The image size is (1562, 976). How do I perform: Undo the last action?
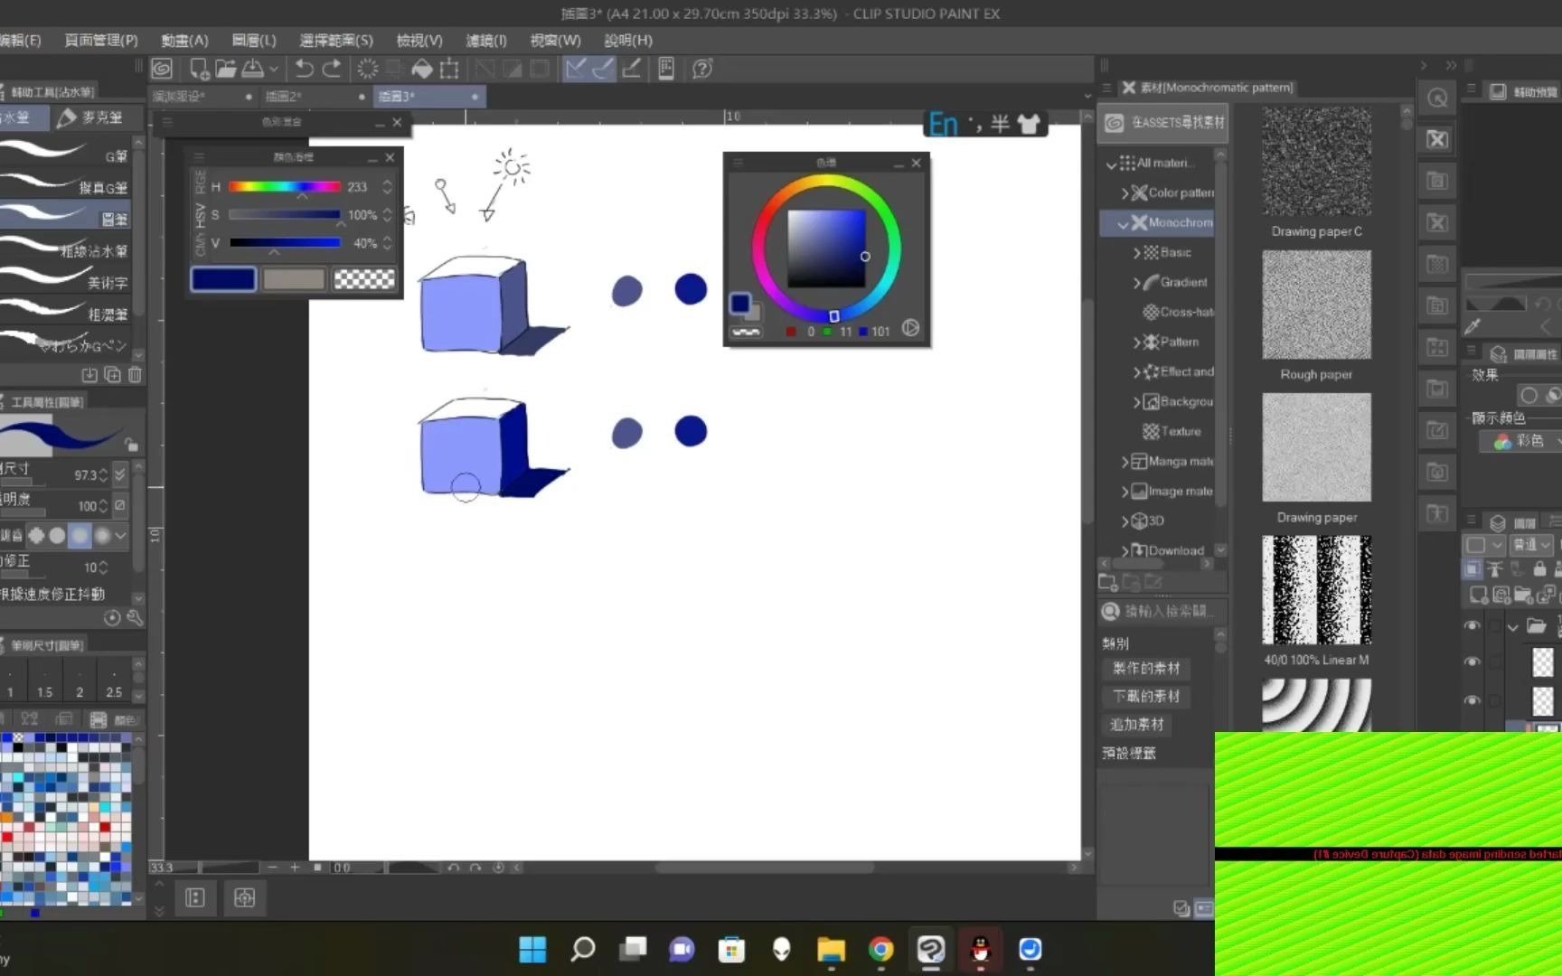coord(305,69)
